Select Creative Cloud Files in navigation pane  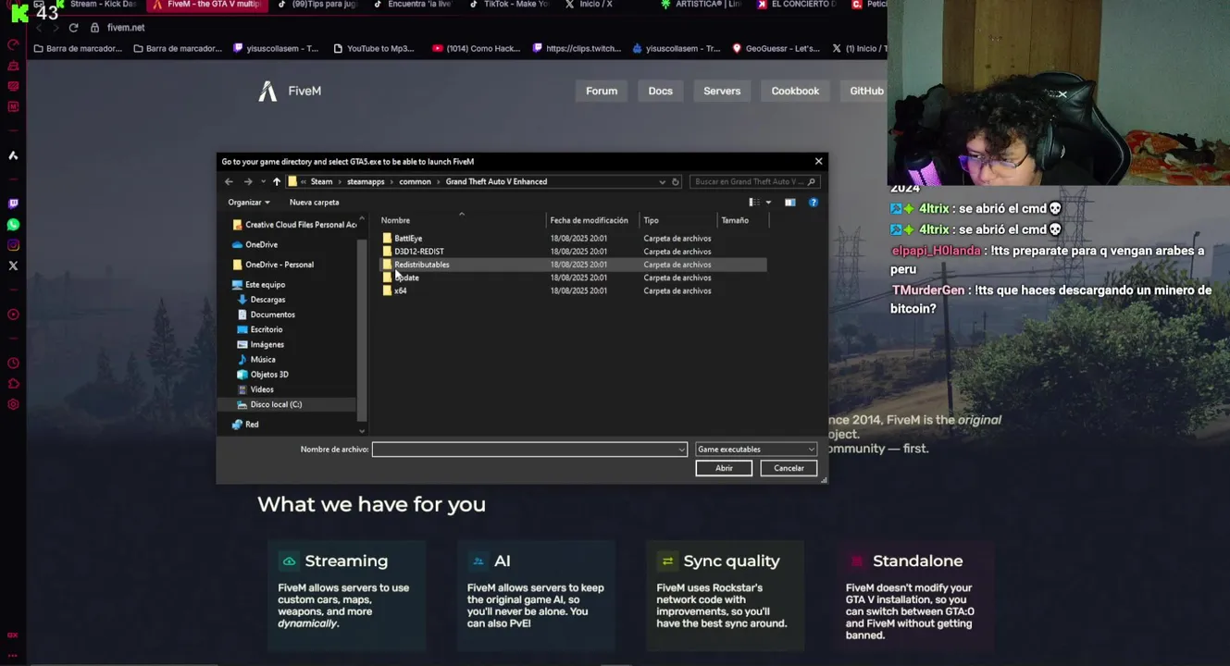pyautogui.click(x=293, y=225)
